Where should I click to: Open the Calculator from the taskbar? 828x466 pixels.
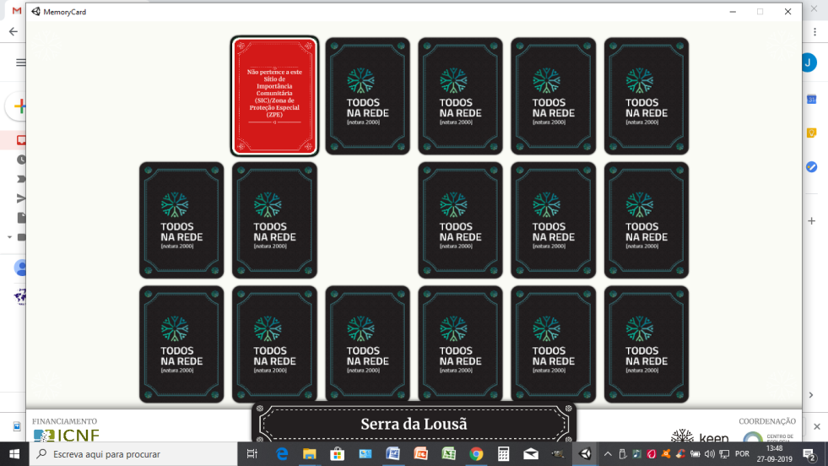[503, 454]
